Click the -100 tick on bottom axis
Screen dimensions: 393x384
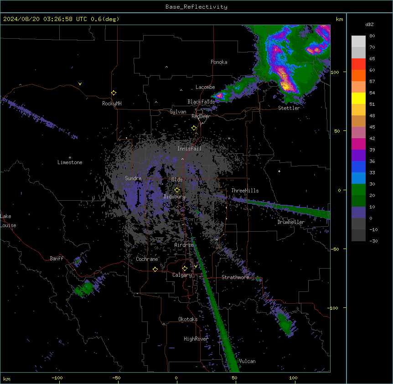click(x=57, y=378)
